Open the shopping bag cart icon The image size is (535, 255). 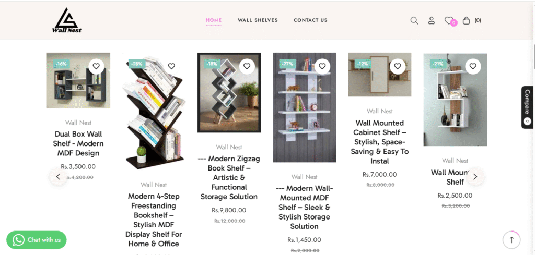coord(466,20)
